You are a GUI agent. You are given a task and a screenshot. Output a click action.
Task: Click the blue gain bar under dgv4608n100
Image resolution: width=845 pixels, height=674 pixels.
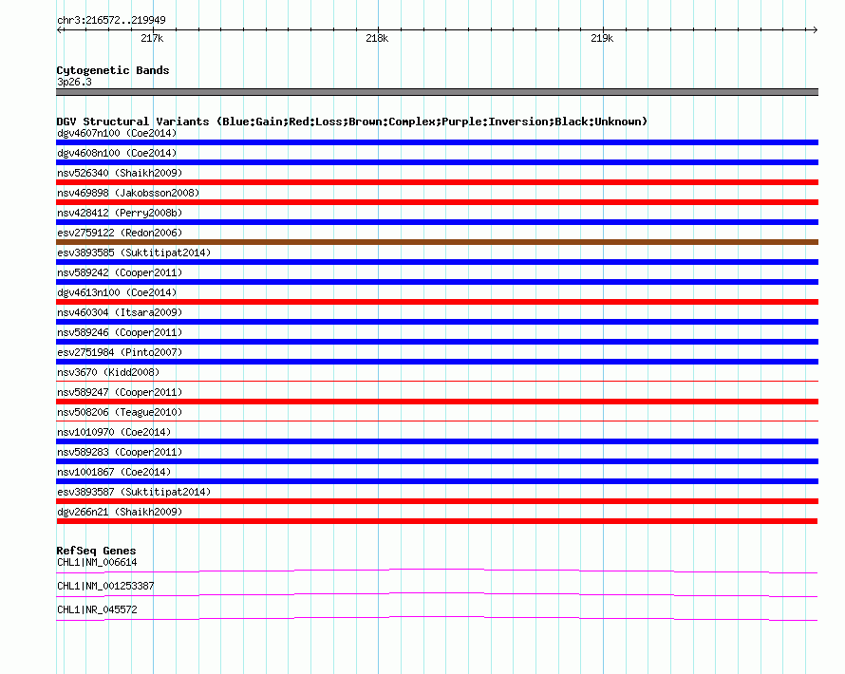tap(437, 162)
